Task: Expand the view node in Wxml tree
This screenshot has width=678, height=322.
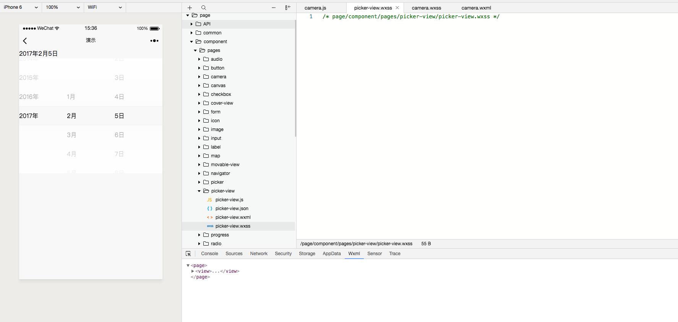Action: [193, 271]
